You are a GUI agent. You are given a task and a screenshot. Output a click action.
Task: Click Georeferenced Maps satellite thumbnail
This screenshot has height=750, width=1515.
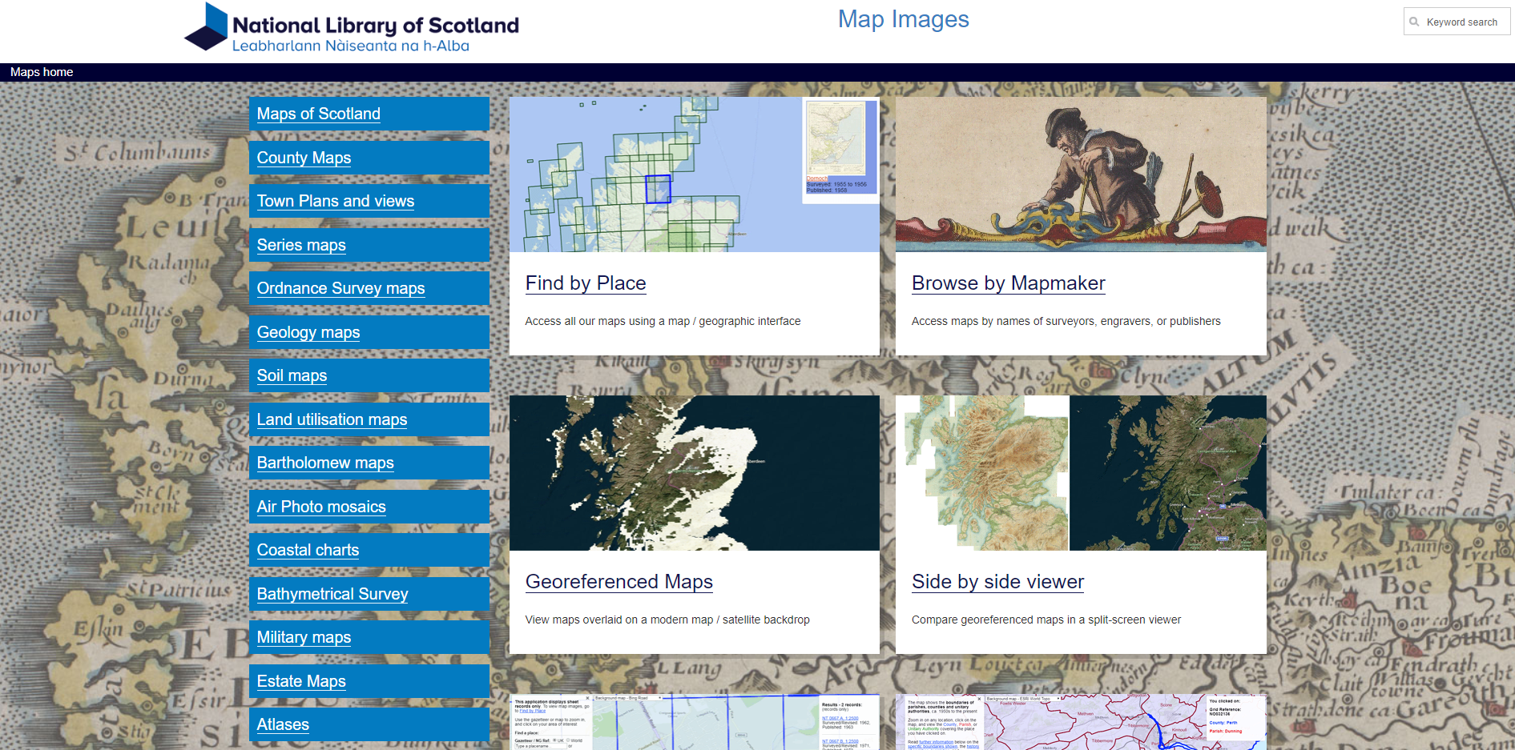(695, 473)
